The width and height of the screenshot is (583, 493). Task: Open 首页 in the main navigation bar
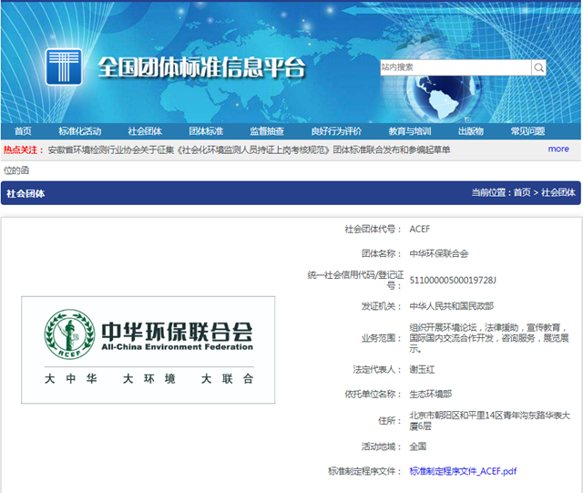(x=23, y=131)
